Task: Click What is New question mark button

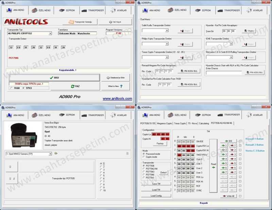Action: (116, 86)
